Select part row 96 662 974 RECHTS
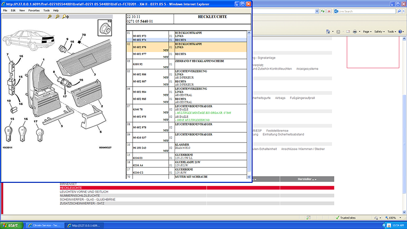 pos(187,40)
